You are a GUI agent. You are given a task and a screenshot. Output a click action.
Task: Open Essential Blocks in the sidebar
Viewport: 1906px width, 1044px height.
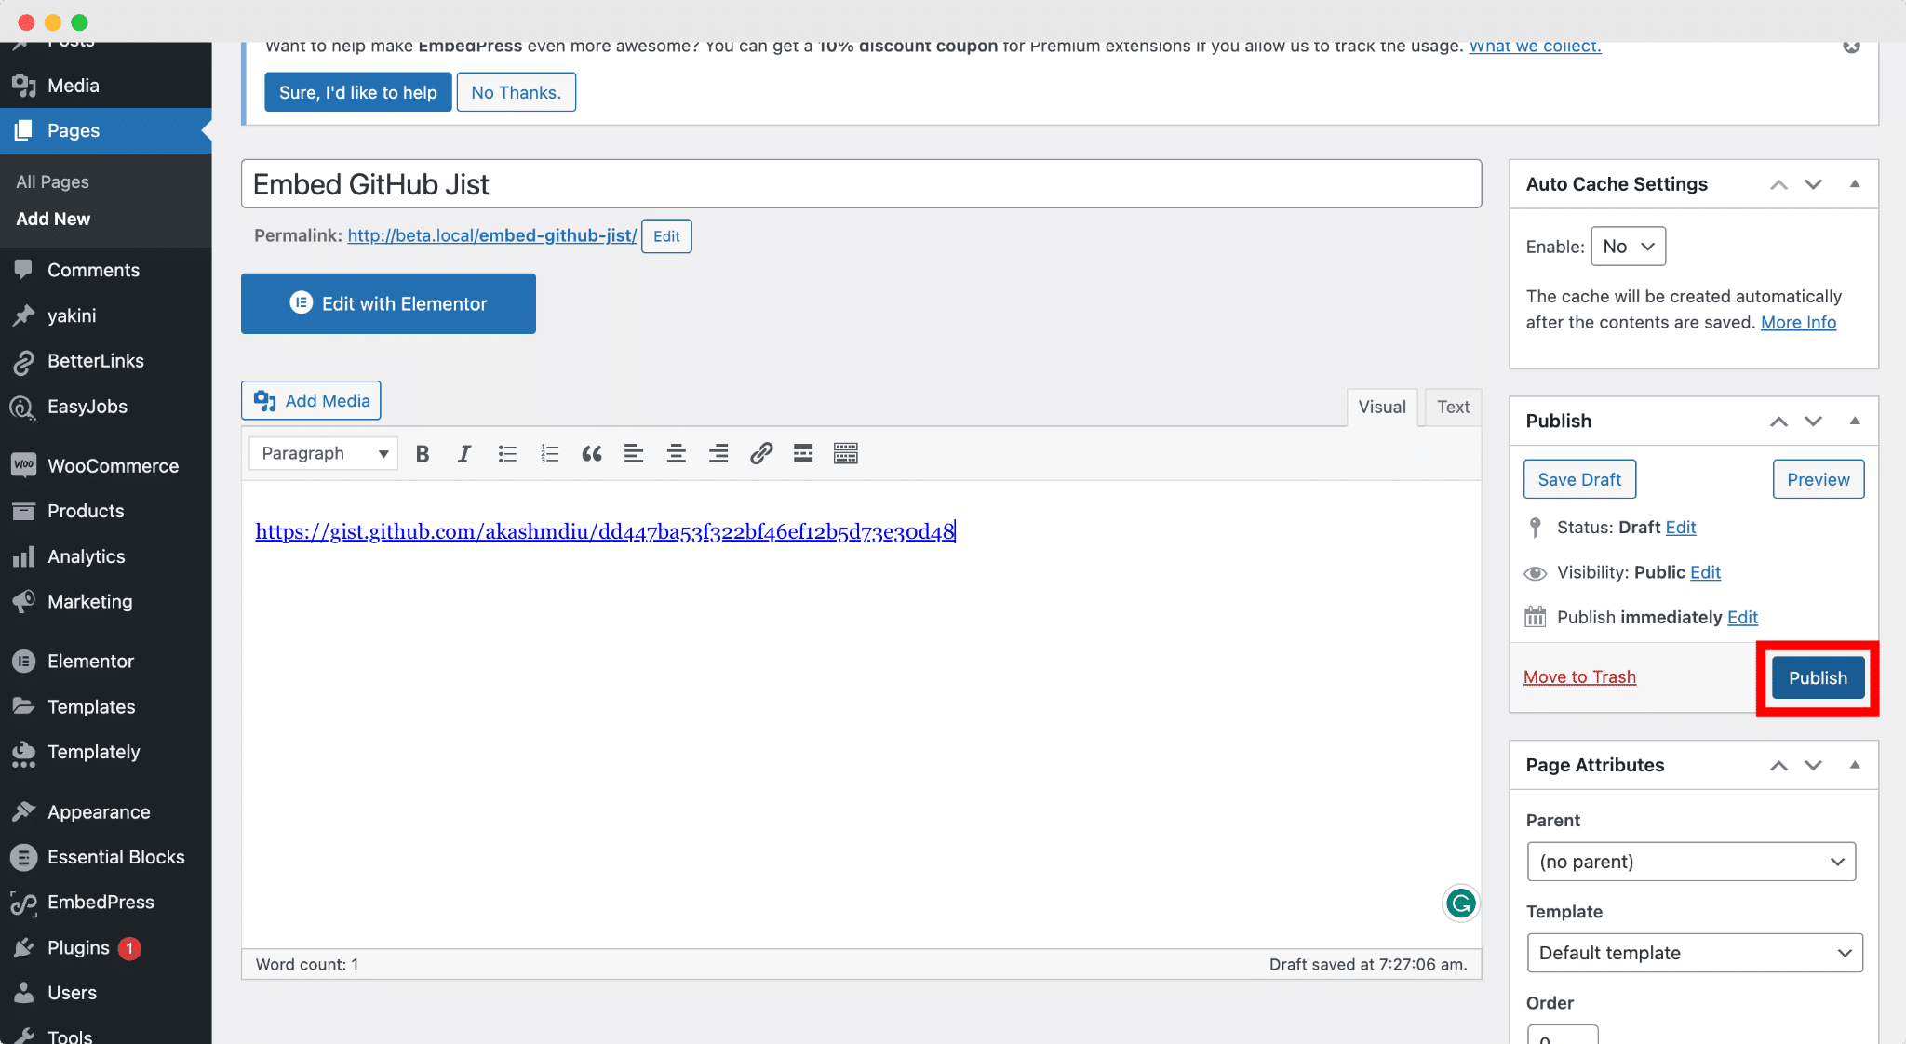[106, 857]
